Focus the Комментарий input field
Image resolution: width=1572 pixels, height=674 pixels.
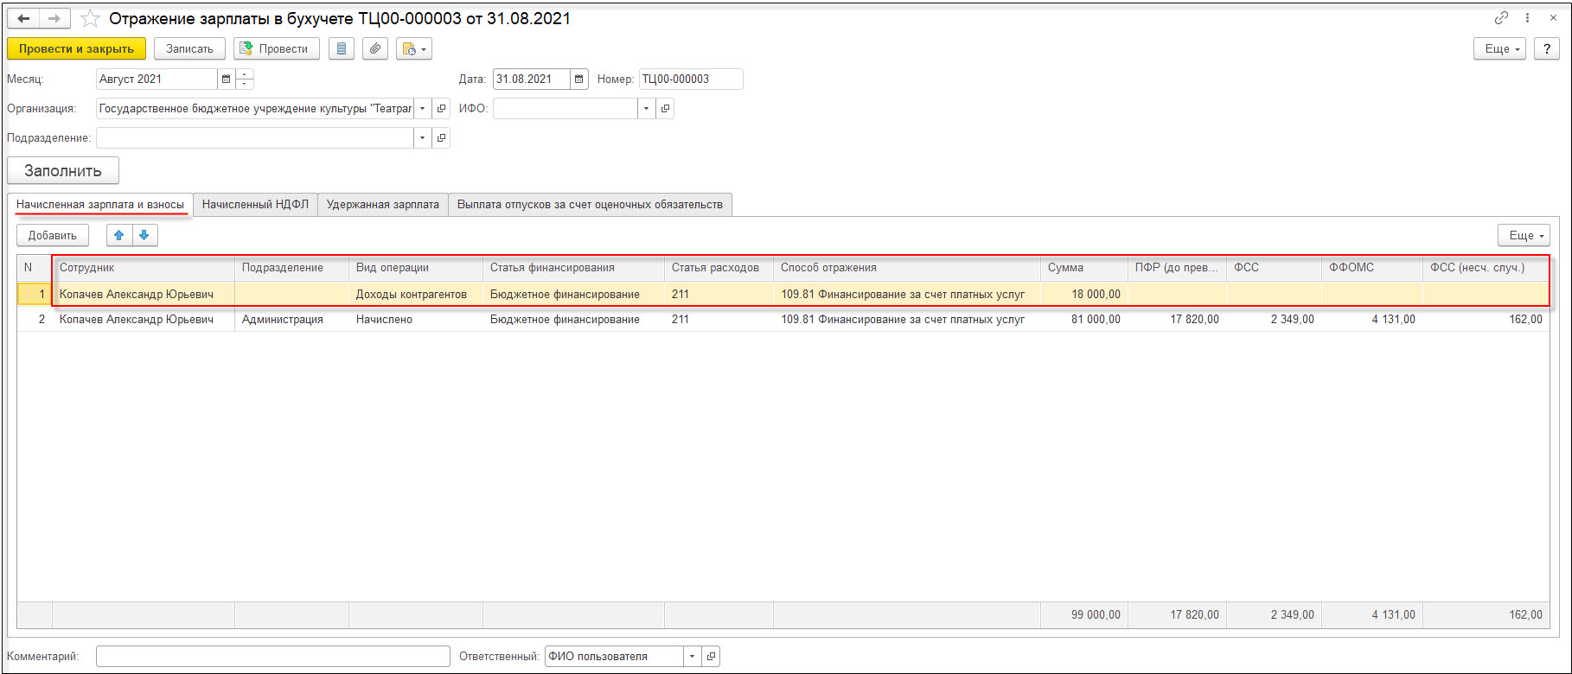click(x=272, y=656)
